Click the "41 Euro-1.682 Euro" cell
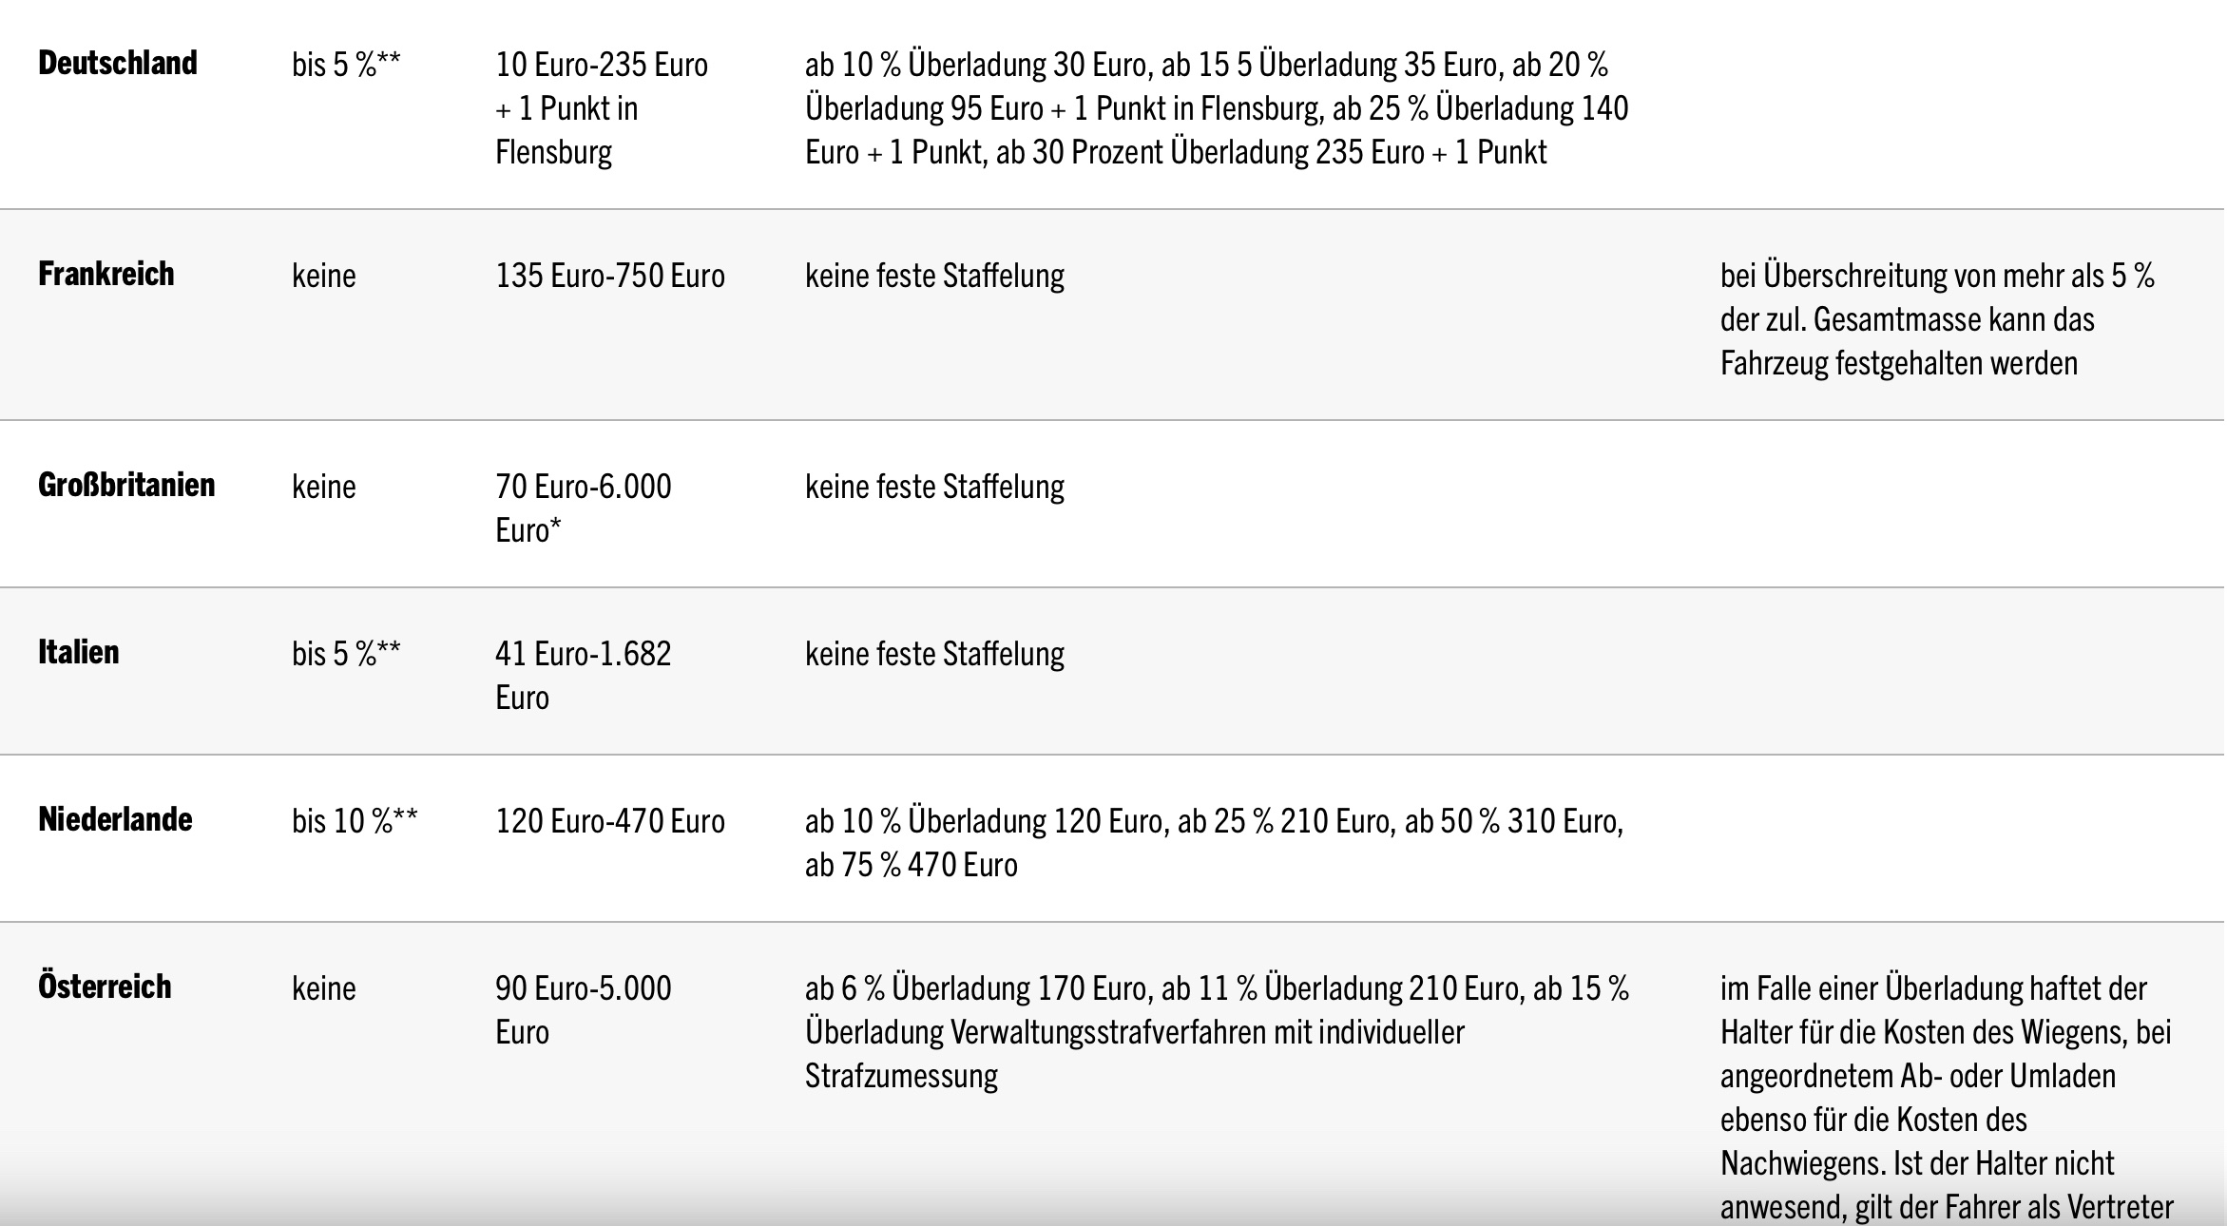The width and height of the screenshot is (2227, 1226). (583, 676)
